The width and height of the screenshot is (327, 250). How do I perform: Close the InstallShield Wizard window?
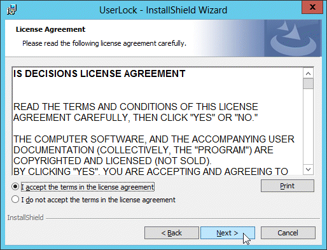click(x=312, y=7)
